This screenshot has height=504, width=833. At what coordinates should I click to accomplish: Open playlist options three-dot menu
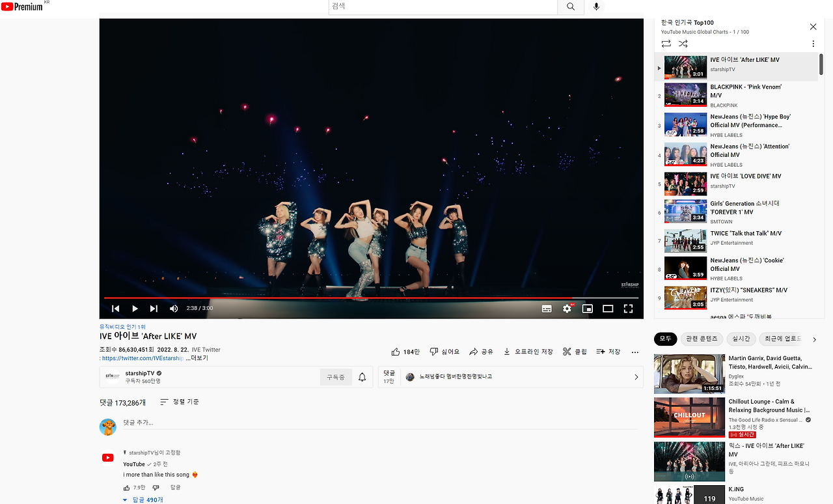[x=813, y=44]
